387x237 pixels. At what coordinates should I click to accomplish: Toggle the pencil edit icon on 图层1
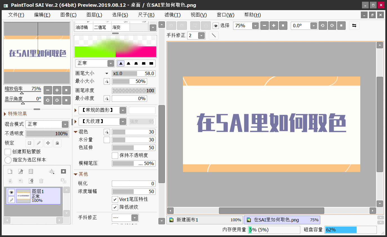[x=11, y=200]
